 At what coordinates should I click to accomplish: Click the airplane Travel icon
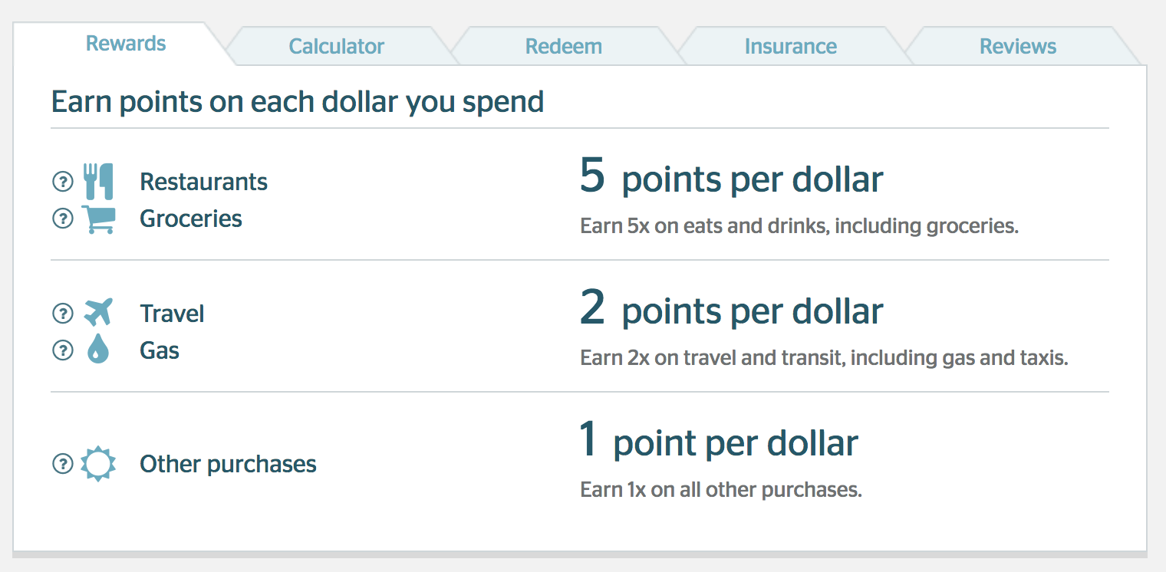pyautogui.click(x=98, y=313)
